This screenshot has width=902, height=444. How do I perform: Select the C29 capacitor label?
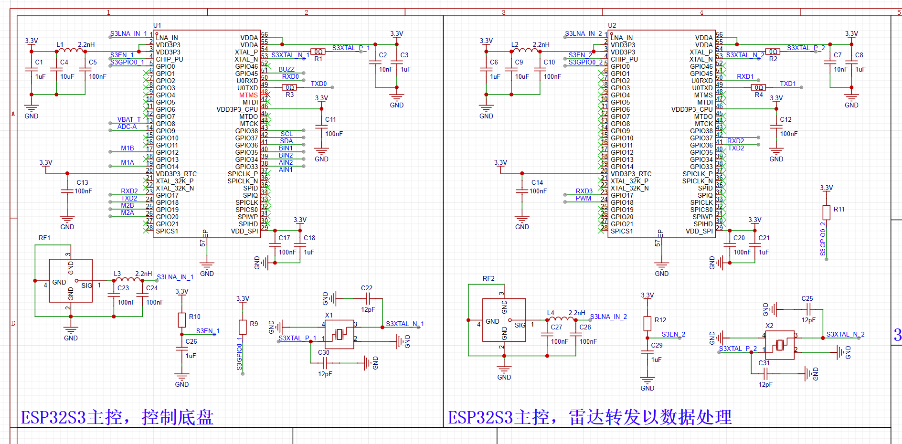click(x=657, y=345)
